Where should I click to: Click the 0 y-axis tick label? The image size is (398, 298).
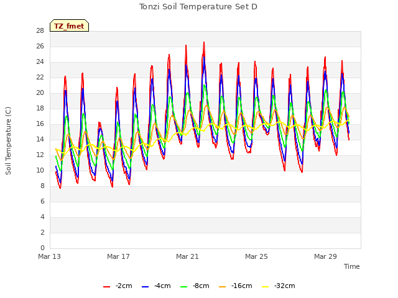(42, 248)
